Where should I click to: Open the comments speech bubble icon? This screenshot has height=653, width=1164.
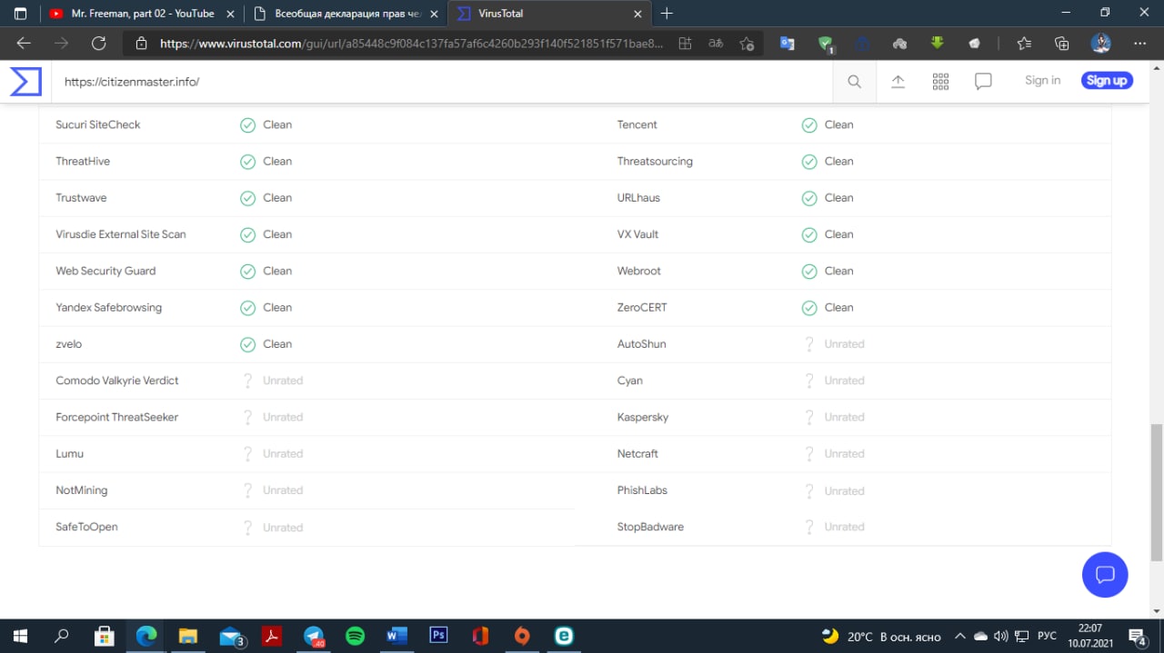coord(983,82)
